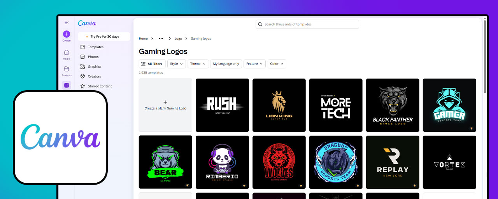Image resolution: width=498 pixels, height=199 pixels.
Task: Open the More Tech logo template
Action: tap(336, 105)
